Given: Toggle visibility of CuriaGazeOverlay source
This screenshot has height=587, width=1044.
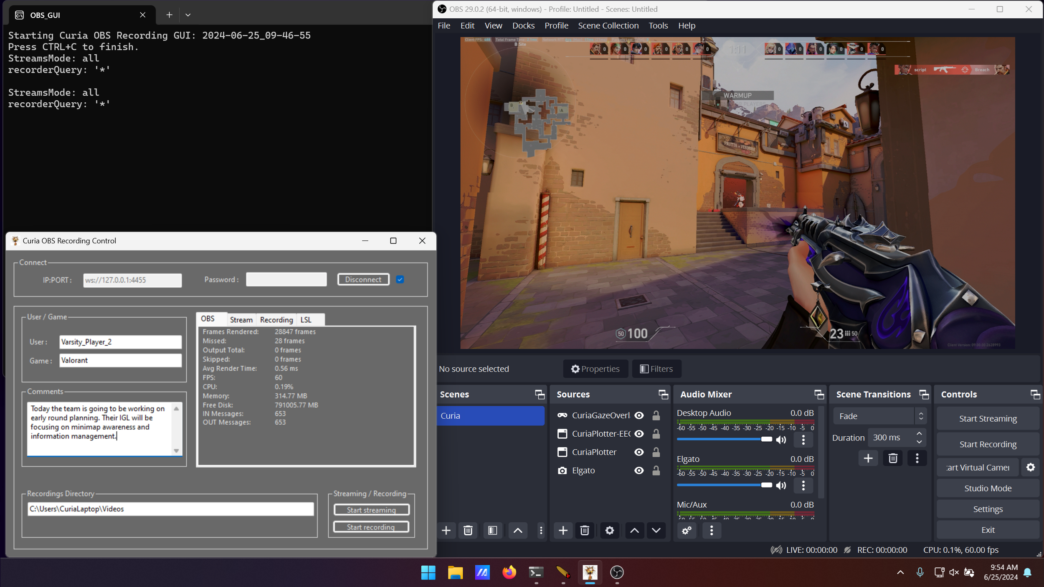Looking at the screenshot, I should 639,415.
